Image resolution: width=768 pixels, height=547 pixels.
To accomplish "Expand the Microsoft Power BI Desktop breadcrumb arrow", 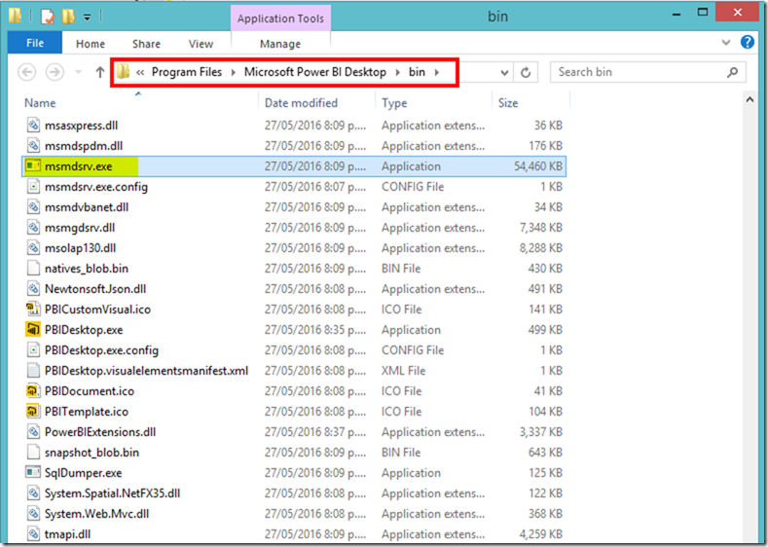I will (398, 72).
